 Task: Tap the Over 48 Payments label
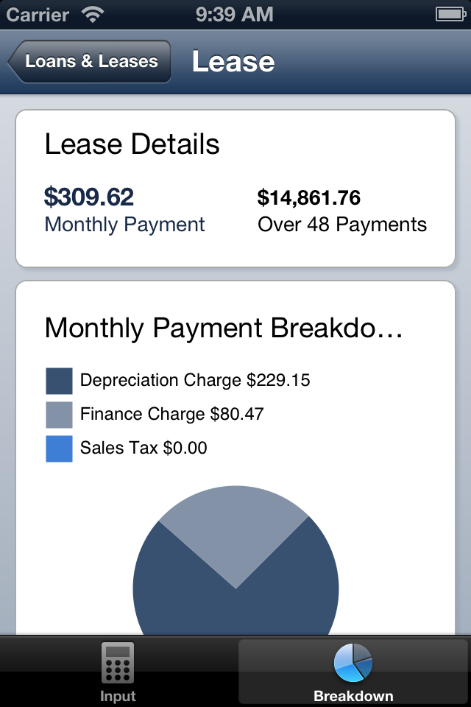(342, 224)
